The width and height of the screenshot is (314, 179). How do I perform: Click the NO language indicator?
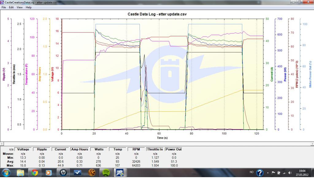click(251, 173)
